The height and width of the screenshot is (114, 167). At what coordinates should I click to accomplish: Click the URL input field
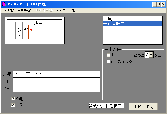(56, 81)
